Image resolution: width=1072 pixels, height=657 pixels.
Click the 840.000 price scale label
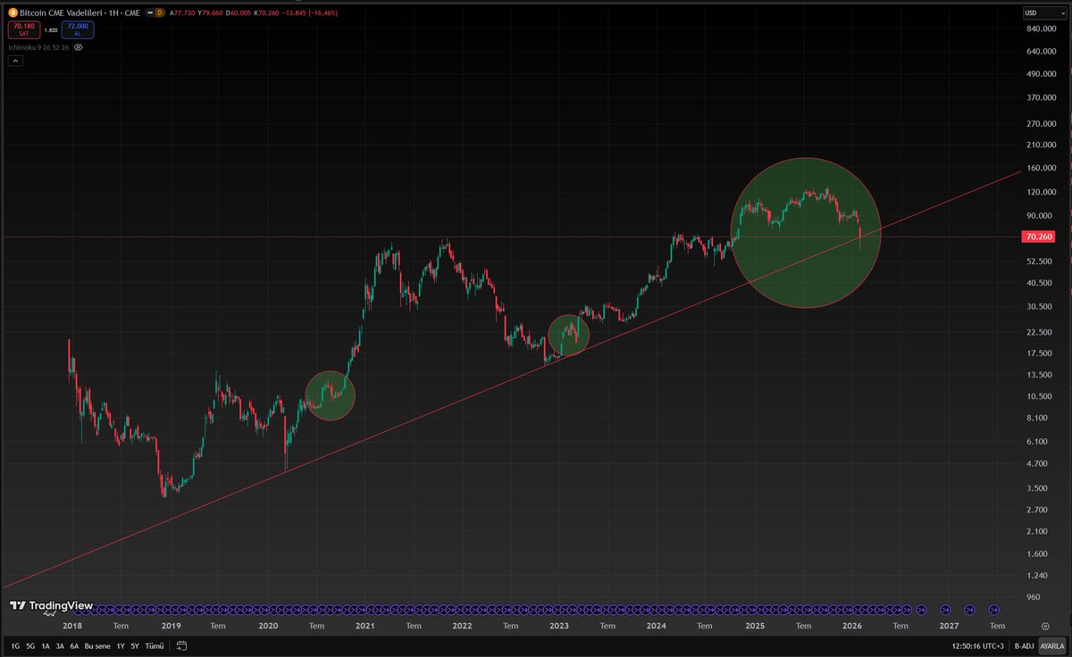pos(1040,28)
